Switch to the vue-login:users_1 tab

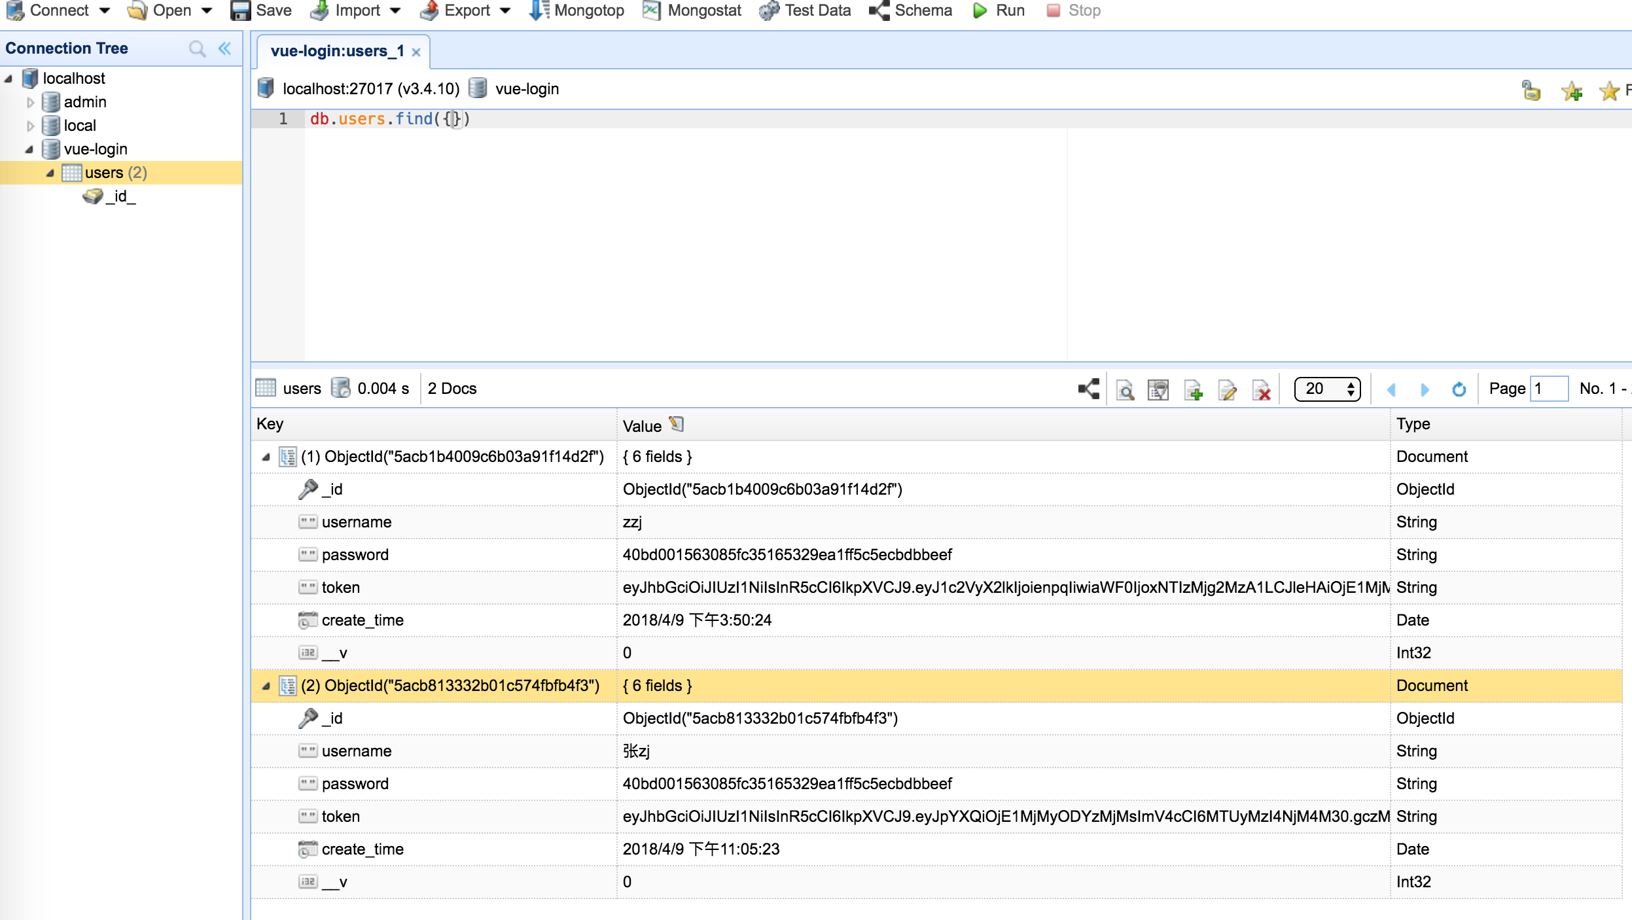336,51
